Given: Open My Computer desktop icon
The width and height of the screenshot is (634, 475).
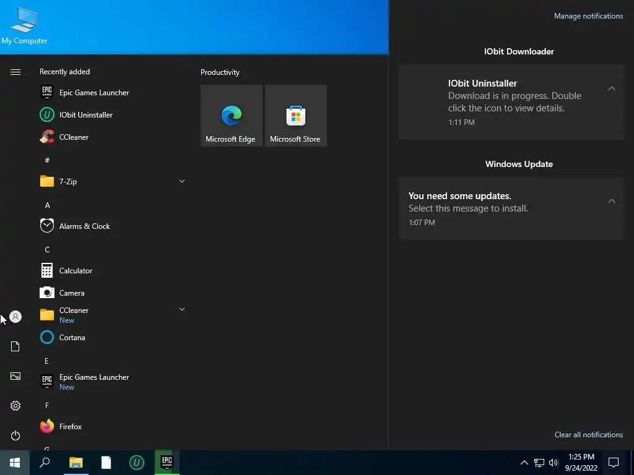Looking at the screenshot, I should [24, 26].
